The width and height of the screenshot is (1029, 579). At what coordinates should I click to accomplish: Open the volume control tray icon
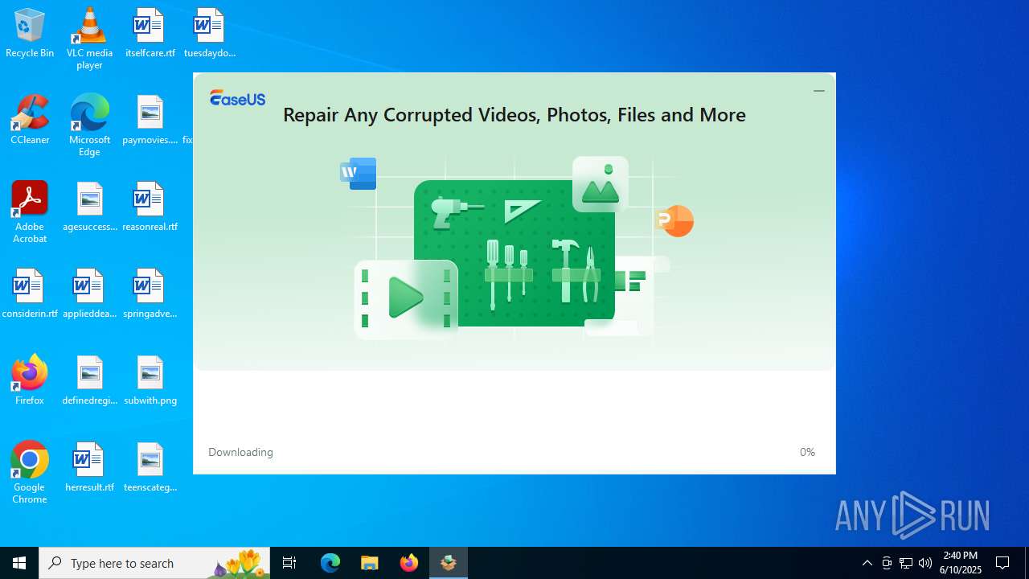(925, 563)
